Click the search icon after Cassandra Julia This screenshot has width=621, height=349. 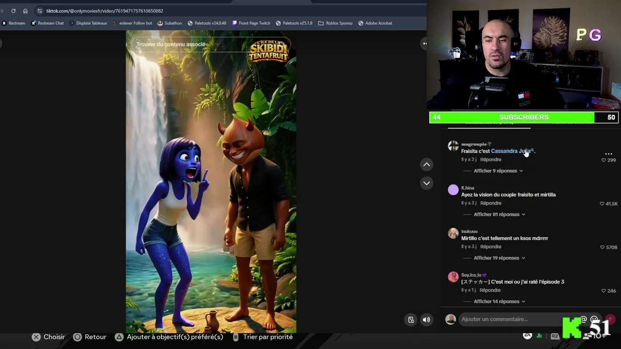[x=532, y=150]
